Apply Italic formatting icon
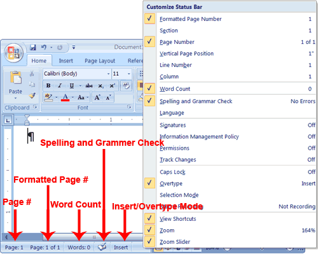 point(60,85)
